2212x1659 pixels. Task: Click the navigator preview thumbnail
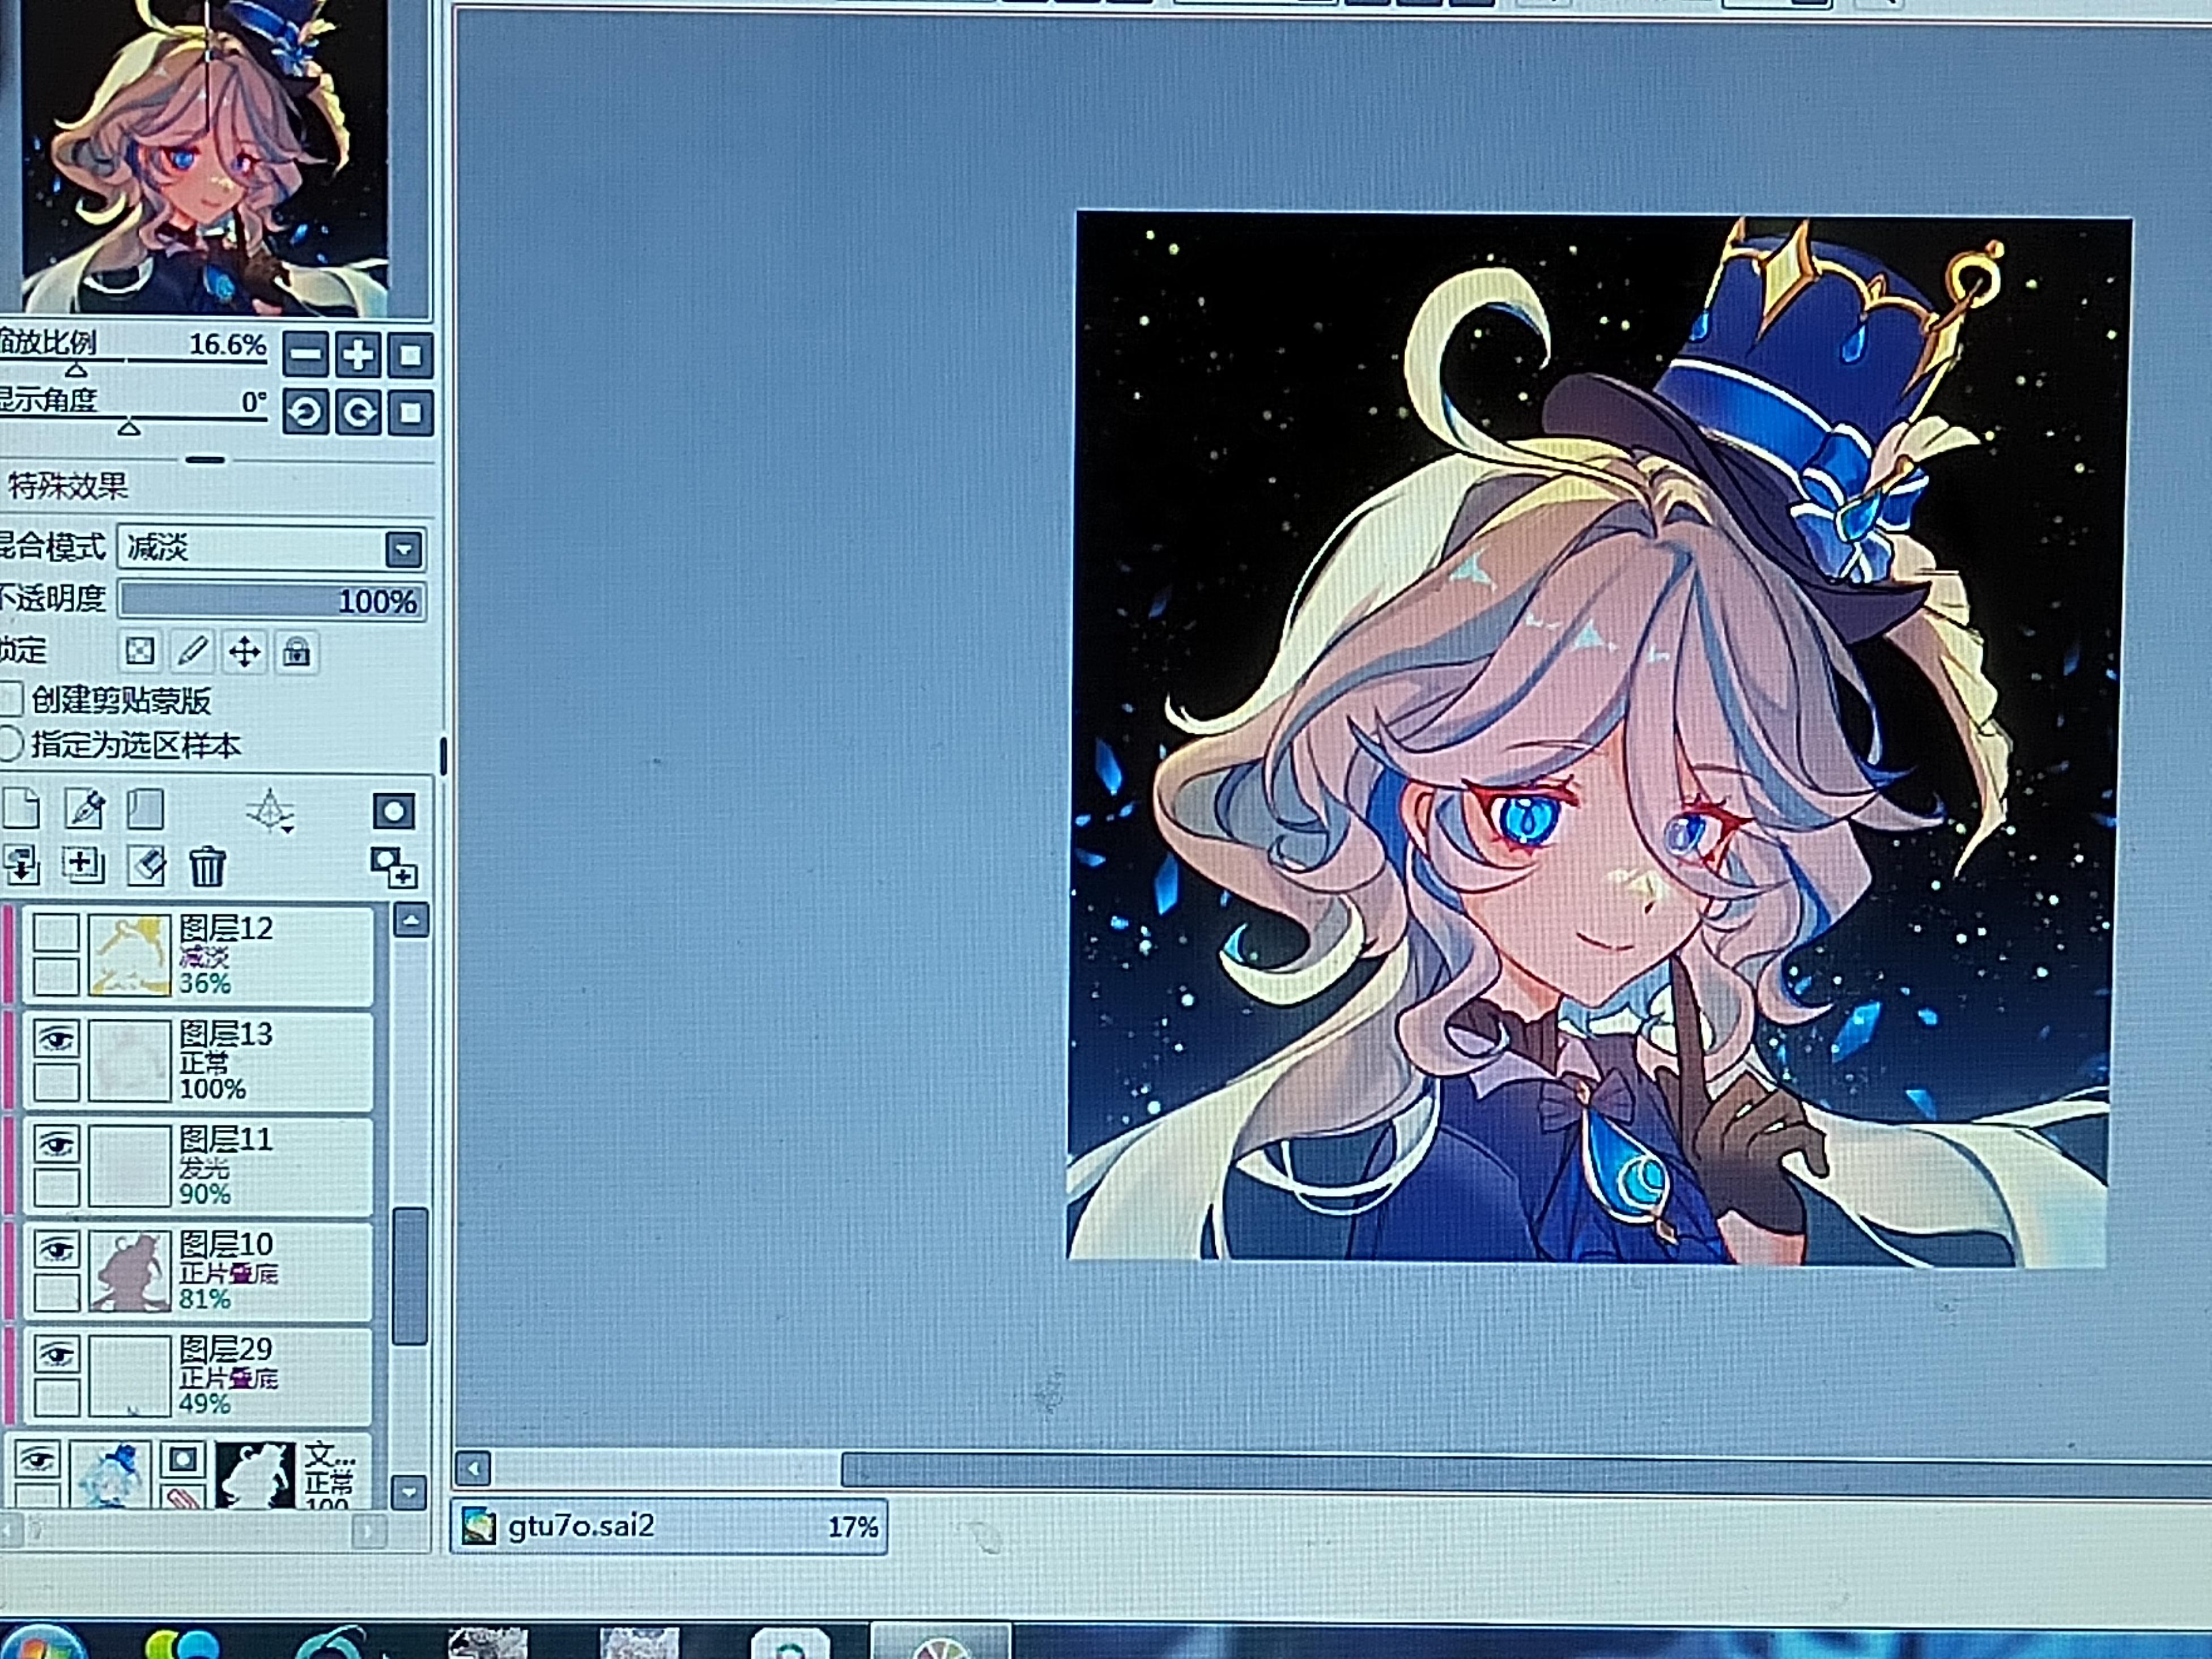coord(205,157)
